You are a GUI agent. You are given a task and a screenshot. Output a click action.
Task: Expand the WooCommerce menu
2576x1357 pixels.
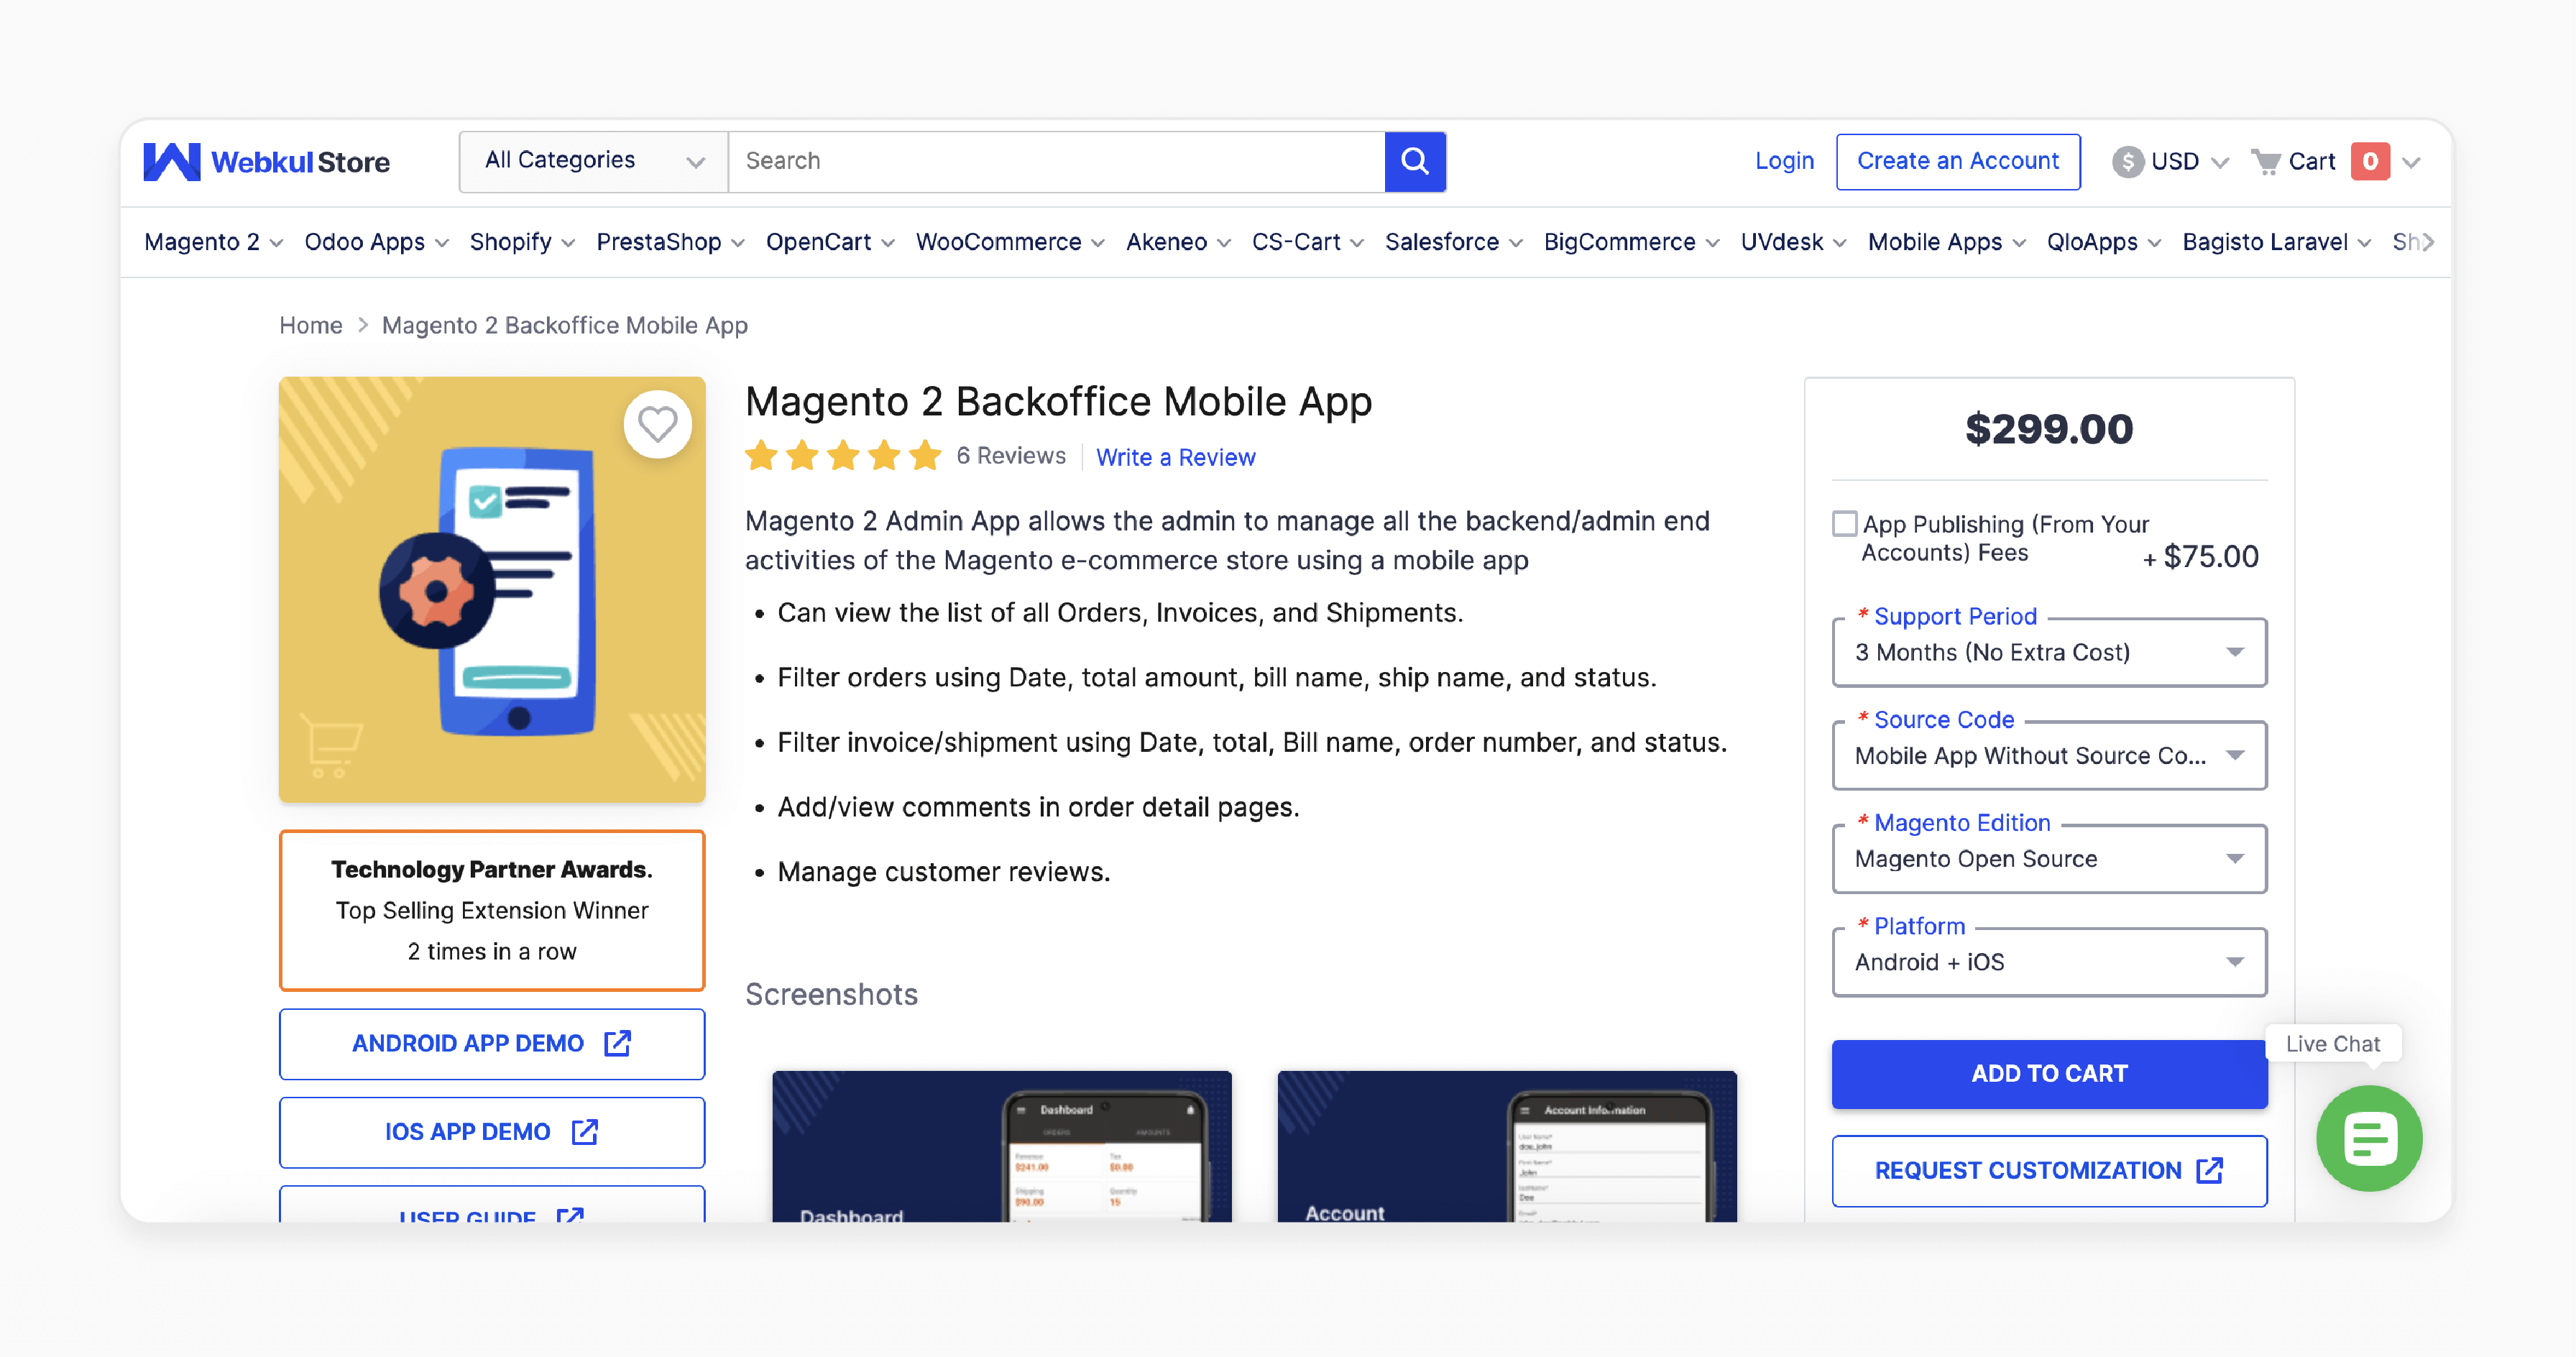coord(1010,242)
